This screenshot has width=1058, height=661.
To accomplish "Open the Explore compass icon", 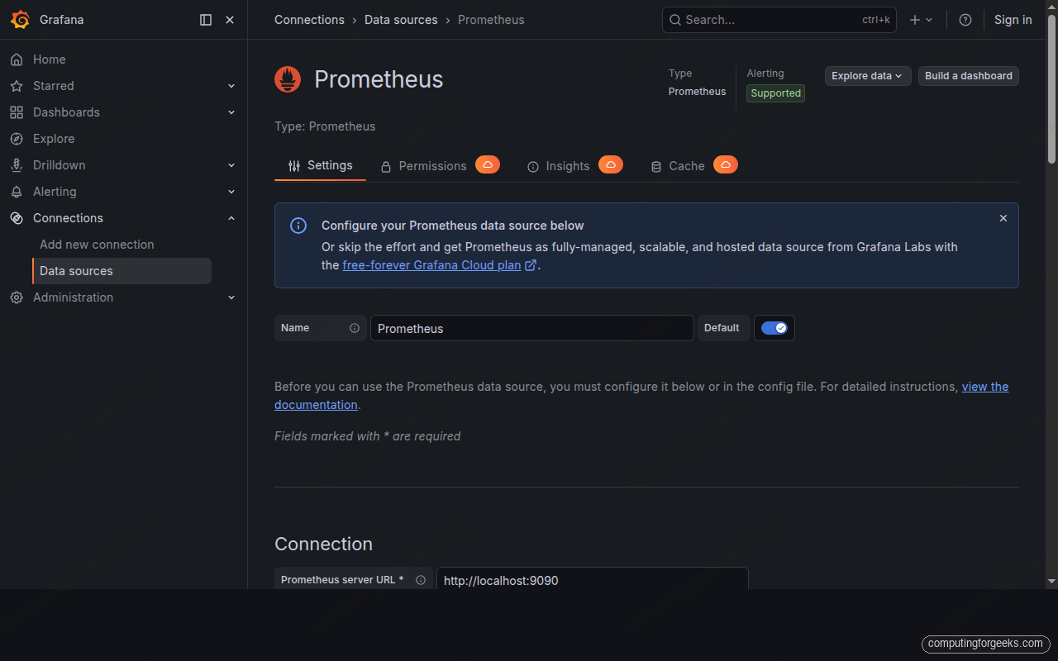I will [x=17, y=138].
